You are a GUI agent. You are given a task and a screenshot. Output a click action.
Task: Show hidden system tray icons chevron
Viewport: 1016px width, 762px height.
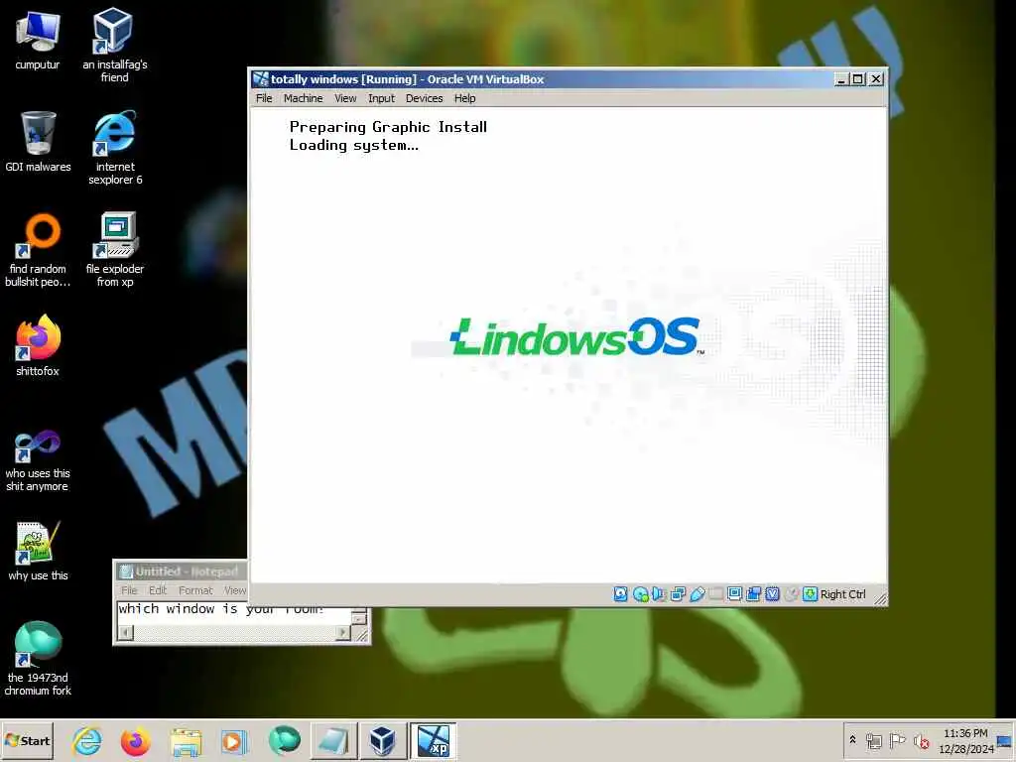[x=852, y=740]
